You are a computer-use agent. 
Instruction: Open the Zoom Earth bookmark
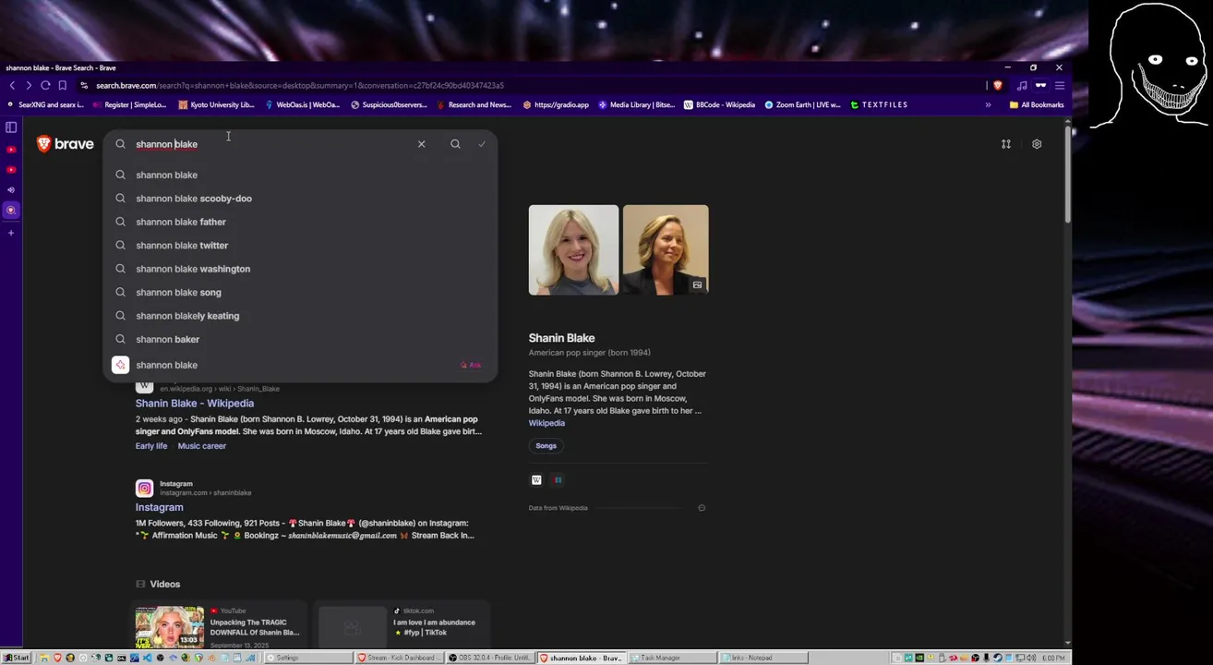click(802, 105)
